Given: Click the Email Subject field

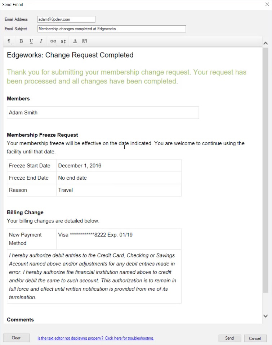Looking at the screenshot, I should tap(112, 29).
